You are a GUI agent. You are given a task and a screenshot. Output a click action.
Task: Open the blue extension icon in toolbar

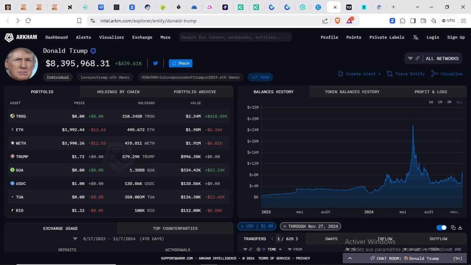coord(392,20)
